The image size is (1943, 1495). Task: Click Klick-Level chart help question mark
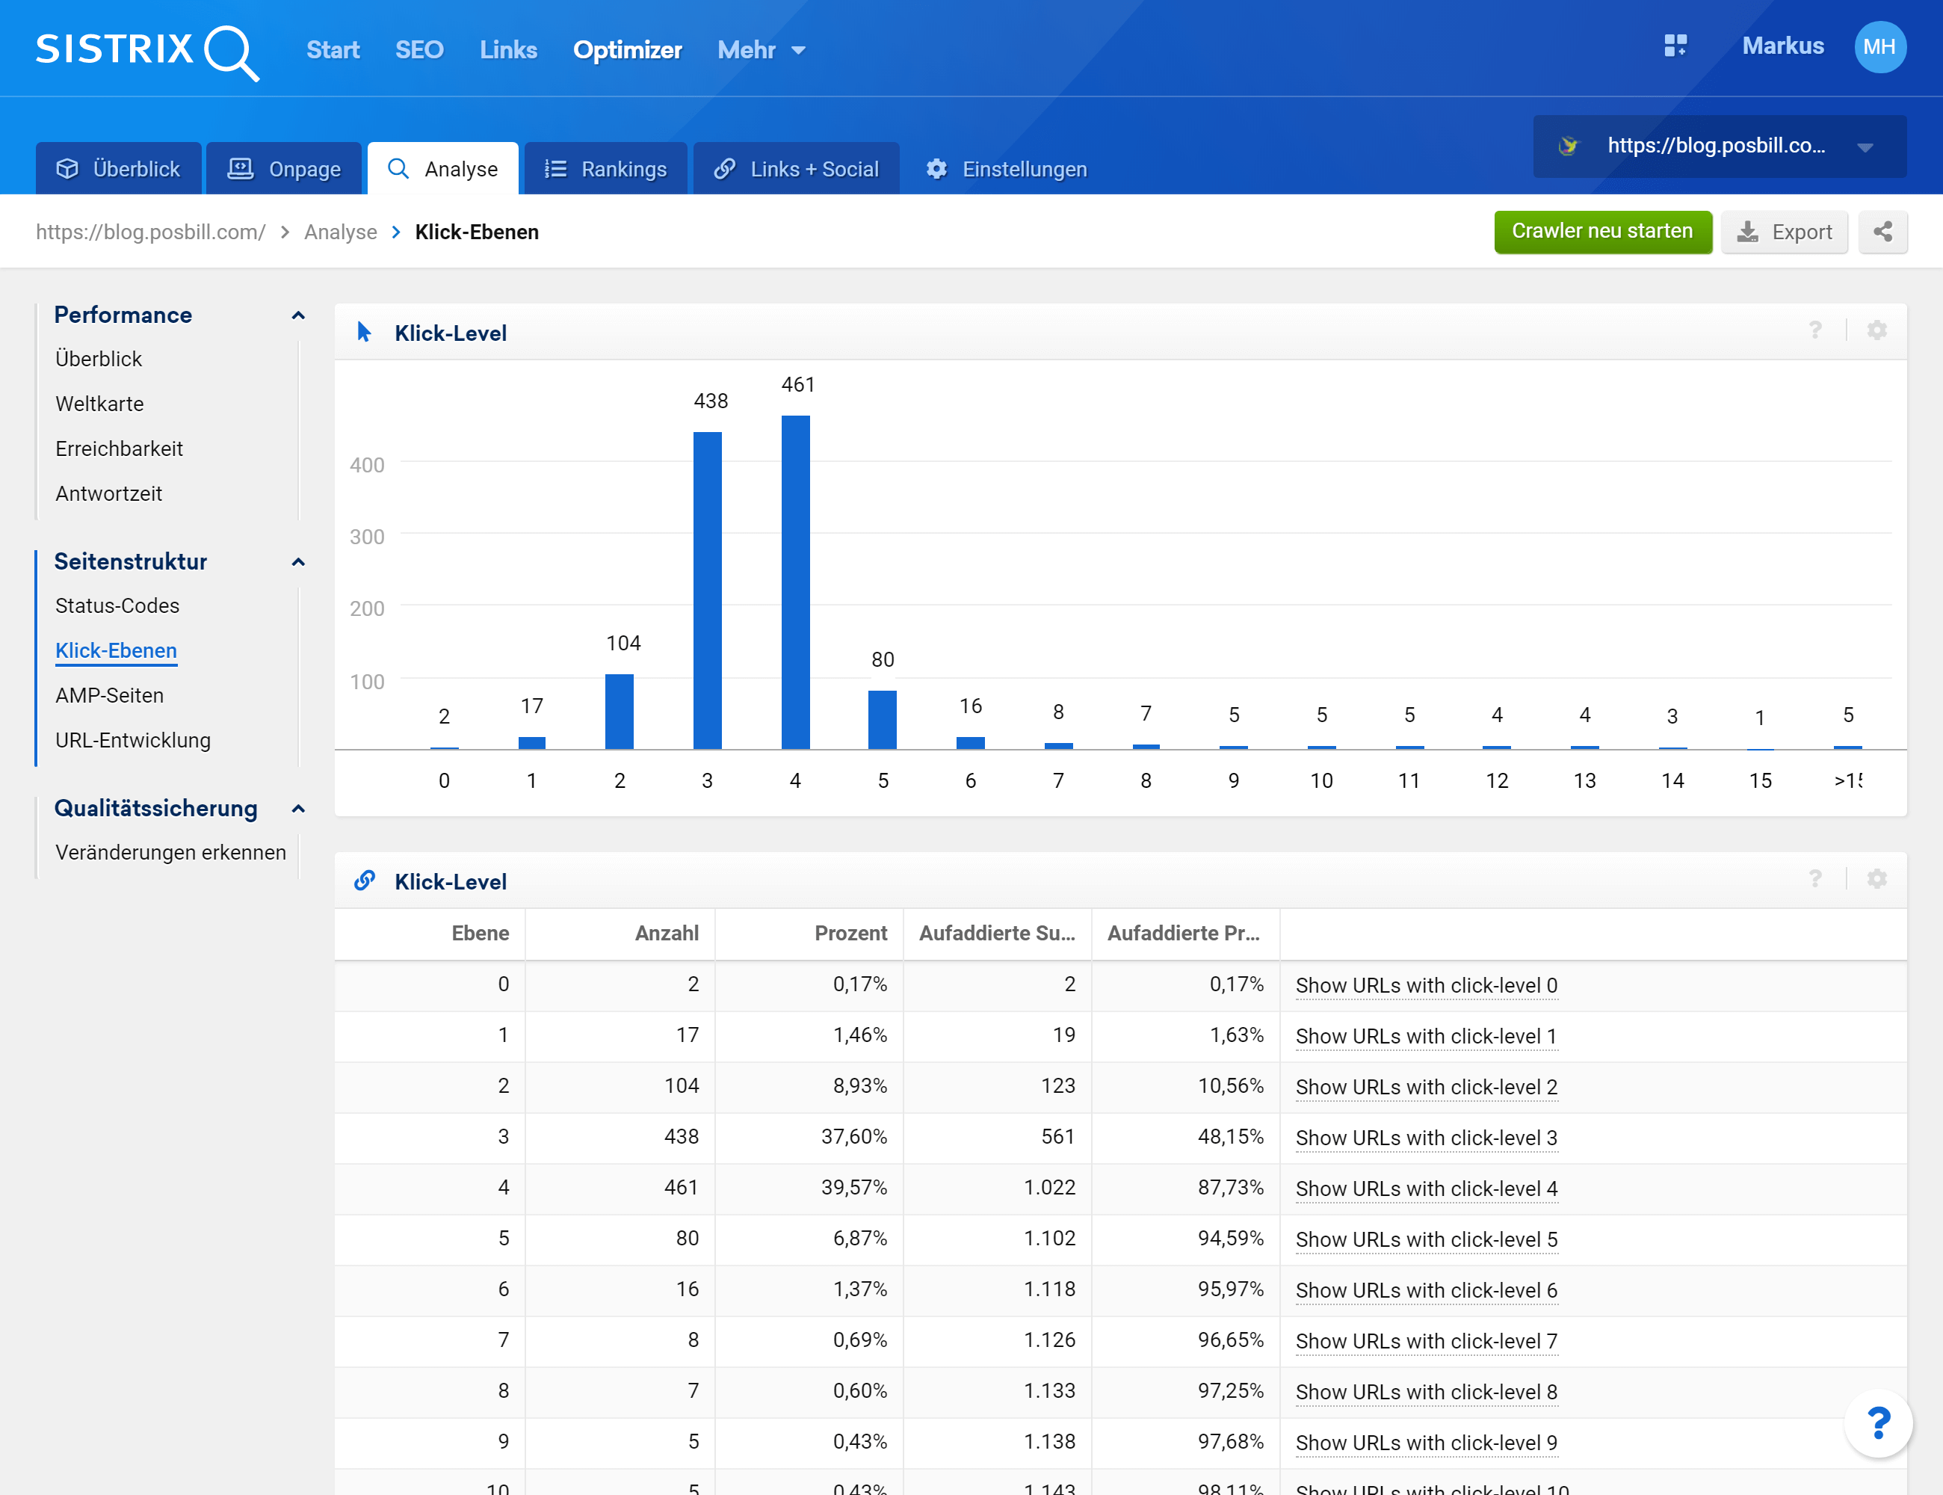tap(1815, 331)
